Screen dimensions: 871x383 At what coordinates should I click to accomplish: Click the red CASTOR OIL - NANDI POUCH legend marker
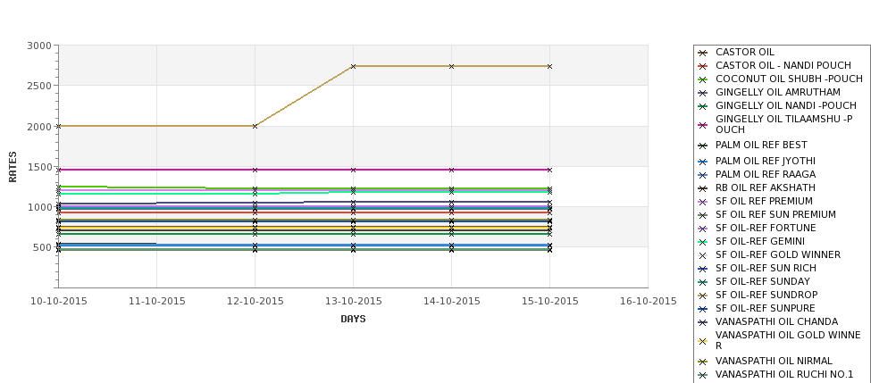703,66
